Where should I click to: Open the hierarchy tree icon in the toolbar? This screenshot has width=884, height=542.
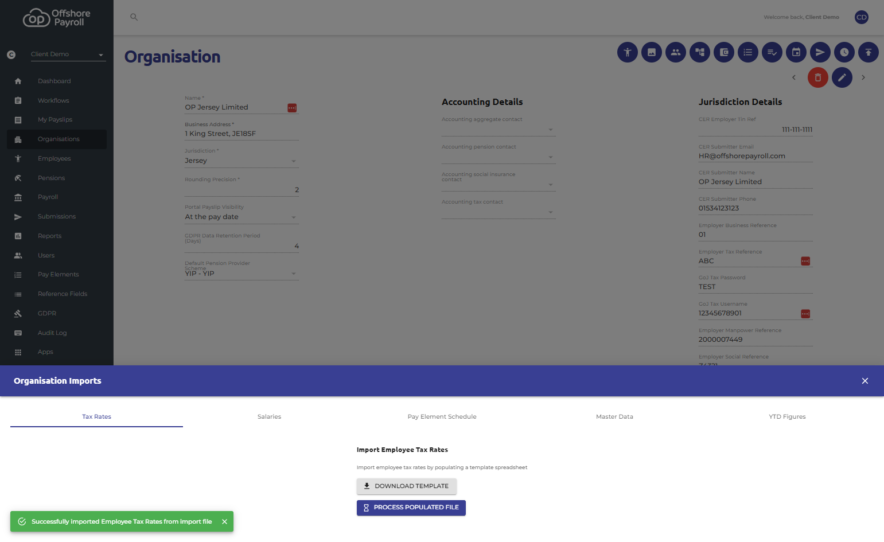[x=700, y=52]
